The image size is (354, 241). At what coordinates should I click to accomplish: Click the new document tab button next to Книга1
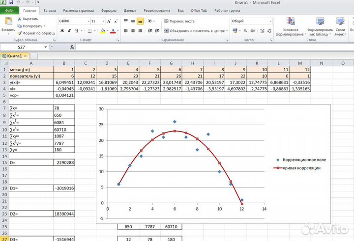tap(34, 56)
